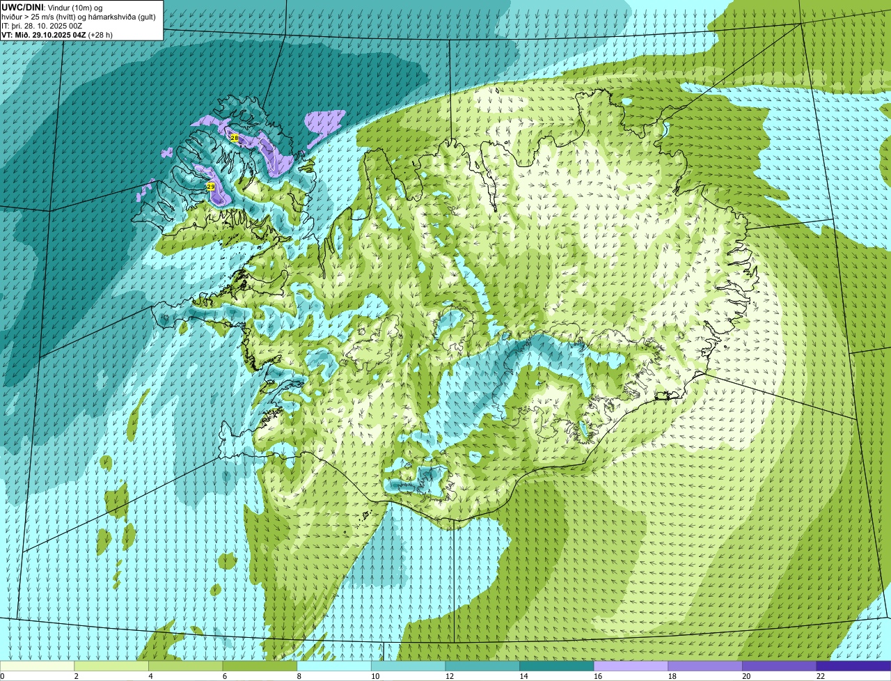Click the yellow gust marker labeled 29
Image resolution: width=891 pixels, height=681 pixels.
[x=211, y=187]
